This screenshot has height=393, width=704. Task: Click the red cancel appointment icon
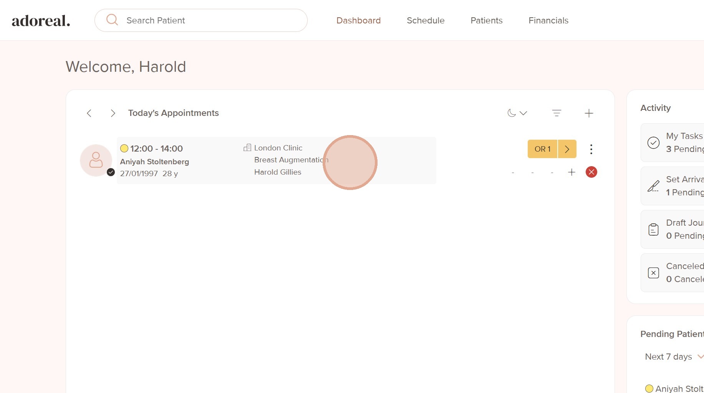[x=591, y=172]
